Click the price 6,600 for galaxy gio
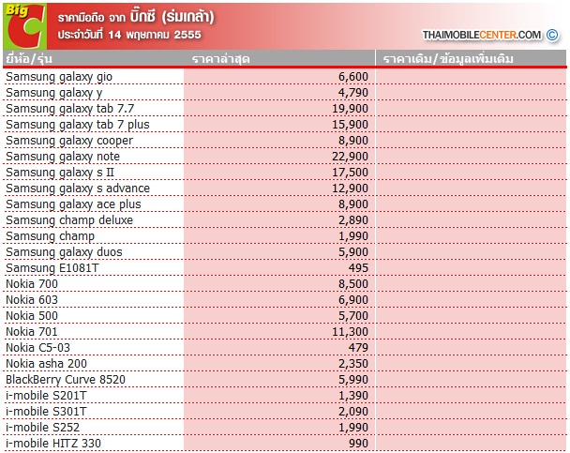570x453 pixels. (x=353, y=77)
